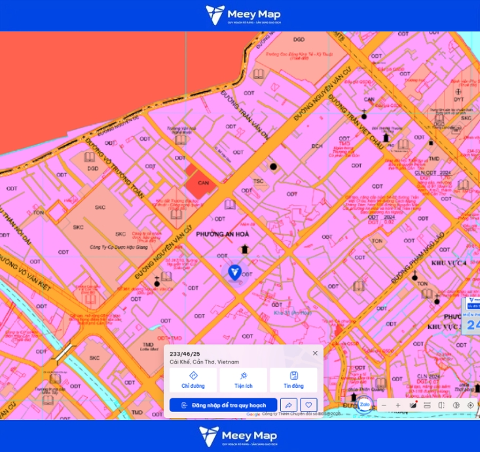The height and width of the screenshot is (452, 480).
Task: Click the CLN ODT 2024 label
Action: point(433,173)
